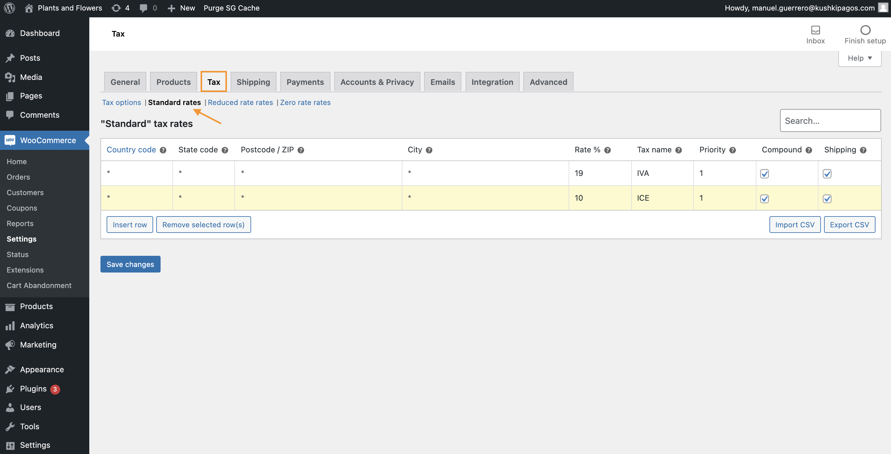Open the Reduced rate rates link
Screen dimensions: 891x454
(x=240, y=102)
